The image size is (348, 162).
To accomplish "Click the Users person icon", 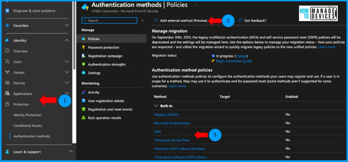I will [x=7, y=61].
